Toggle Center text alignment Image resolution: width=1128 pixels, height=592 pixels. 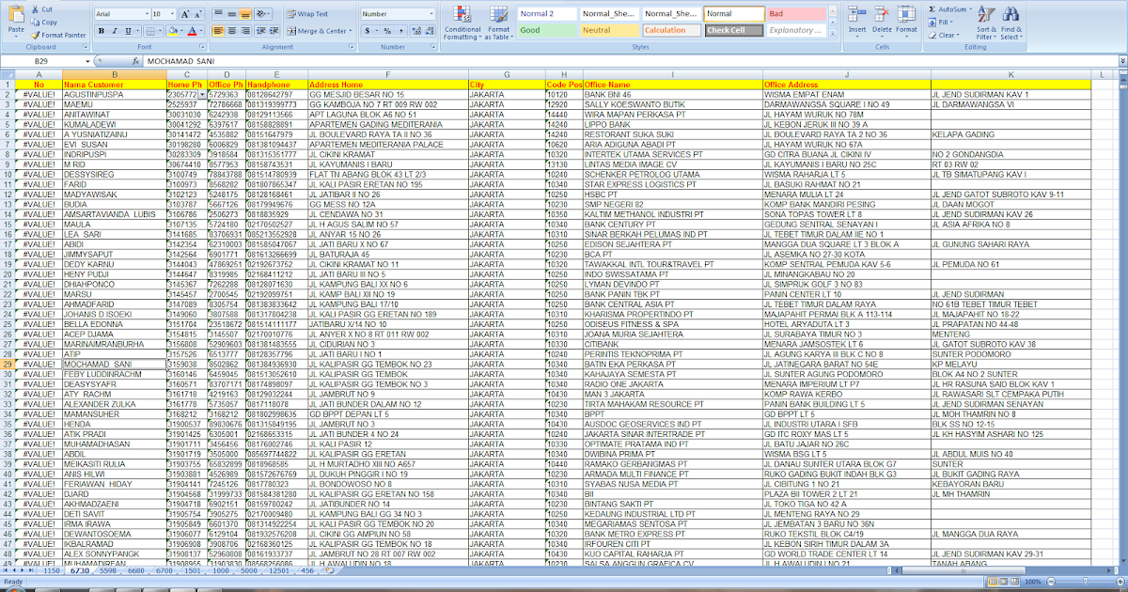tap(231, 31)
